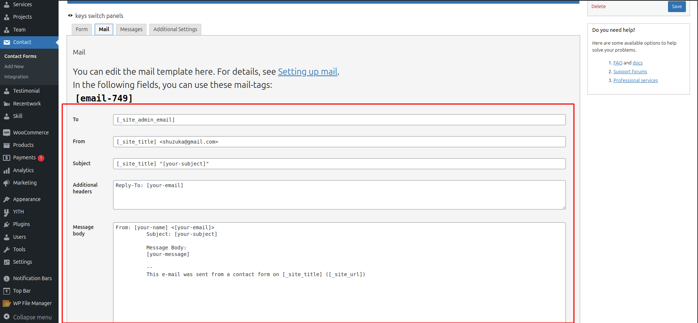Click the Top Bar upload icon
The image size is (698, 323).
[x=7, y=291]
